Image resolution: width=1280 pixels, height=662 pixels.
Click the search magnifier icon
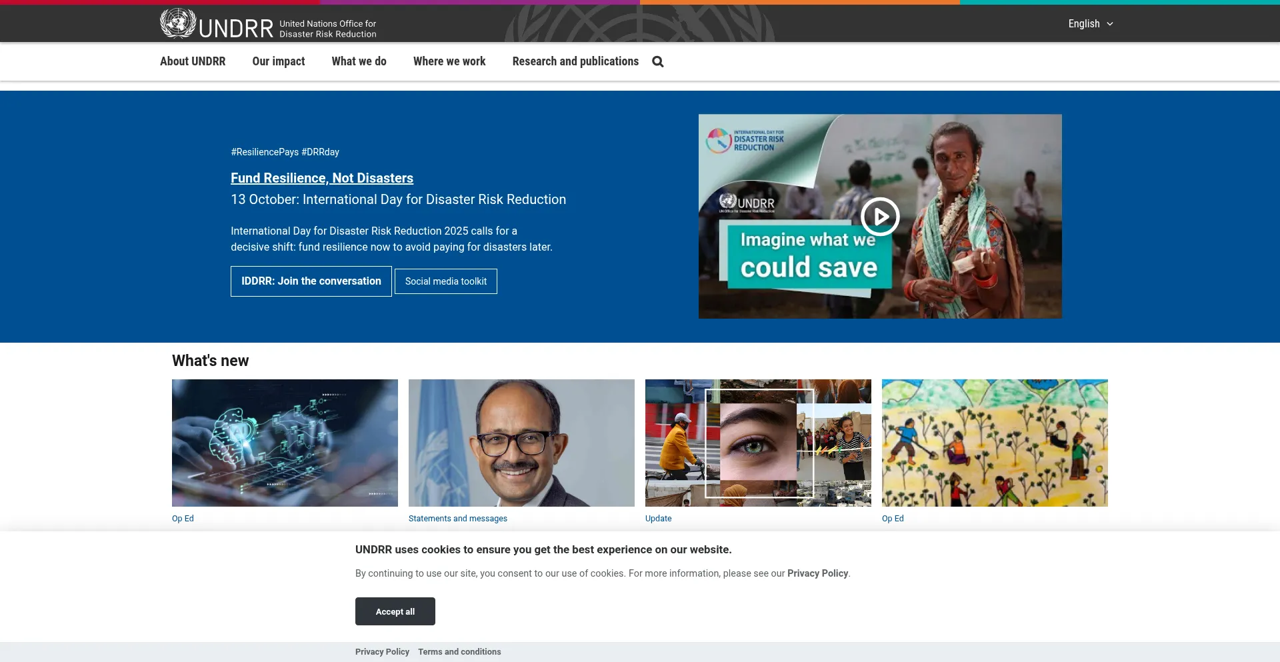pyautogui.click(x=657, y=61)
